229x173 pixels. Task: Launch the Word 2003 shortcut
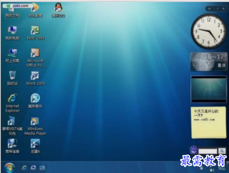click(x=35, y=78)
